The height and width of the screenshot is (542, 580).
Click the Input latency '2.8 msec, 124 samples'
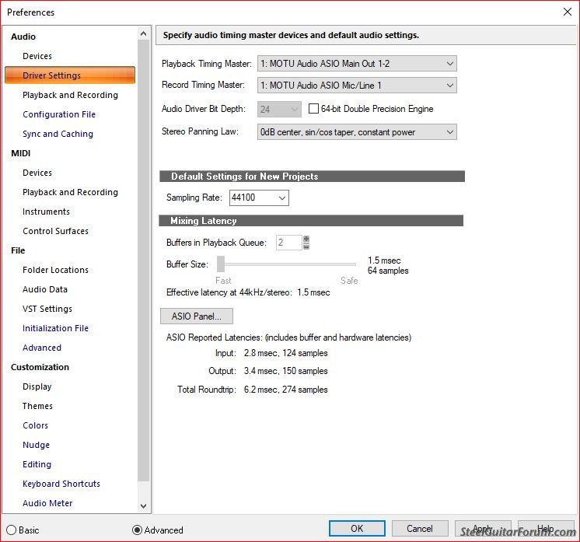(285, 353)
